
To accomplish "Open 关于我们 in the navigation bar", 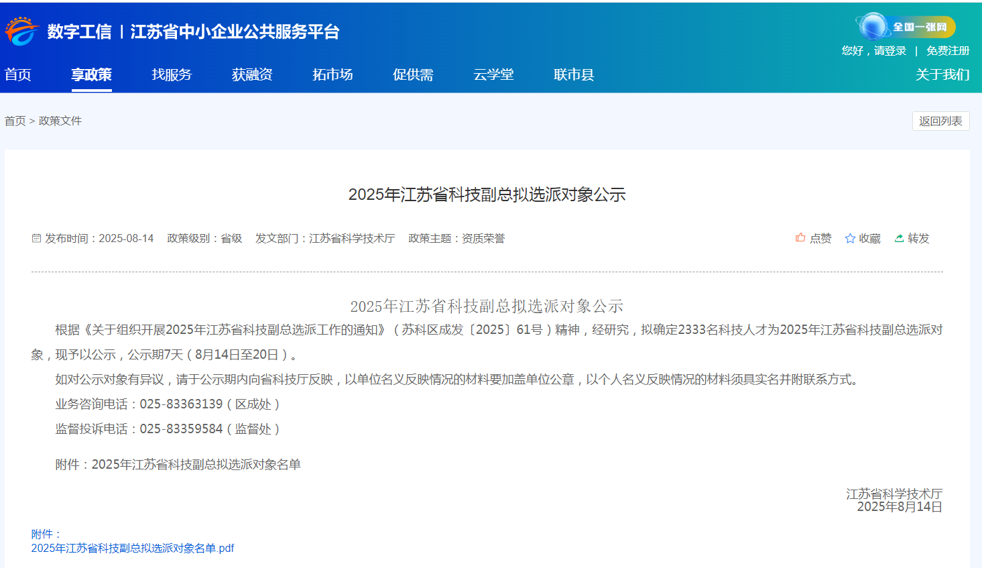I will [x=942, y=74].
